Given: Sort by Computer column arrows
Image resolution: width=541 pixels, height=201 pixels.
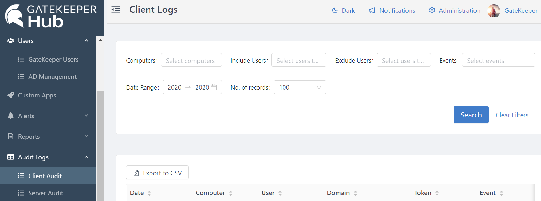Looking at the screenshot, I should (230, 193).
